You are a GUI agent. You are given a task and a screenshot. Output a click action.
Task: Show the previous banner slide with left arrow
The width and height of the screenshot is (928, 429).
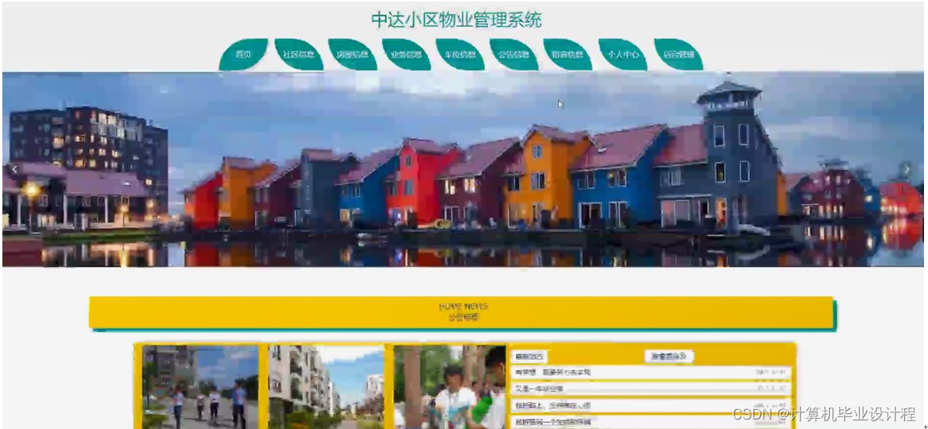14,170
